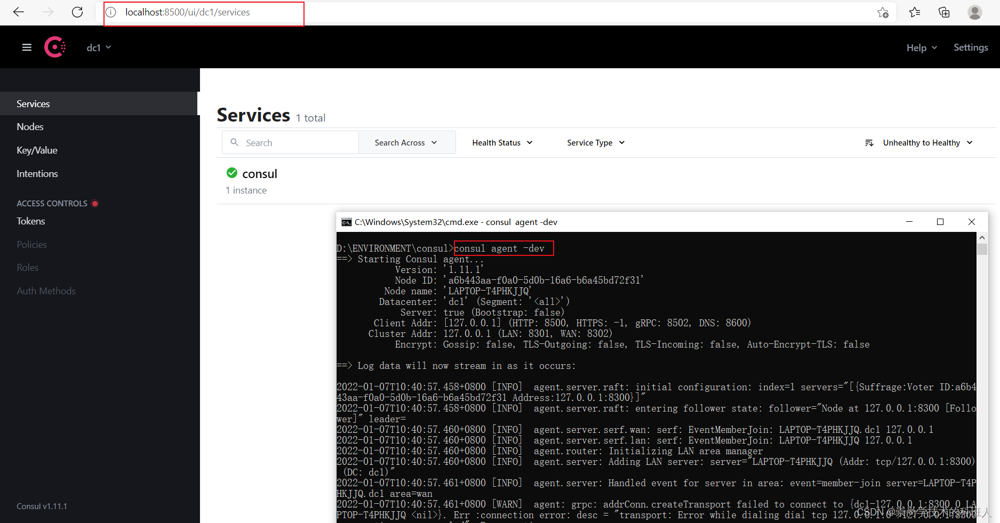Click the search magnifier icon
The image size is (1000, 523).
[234, 142]
